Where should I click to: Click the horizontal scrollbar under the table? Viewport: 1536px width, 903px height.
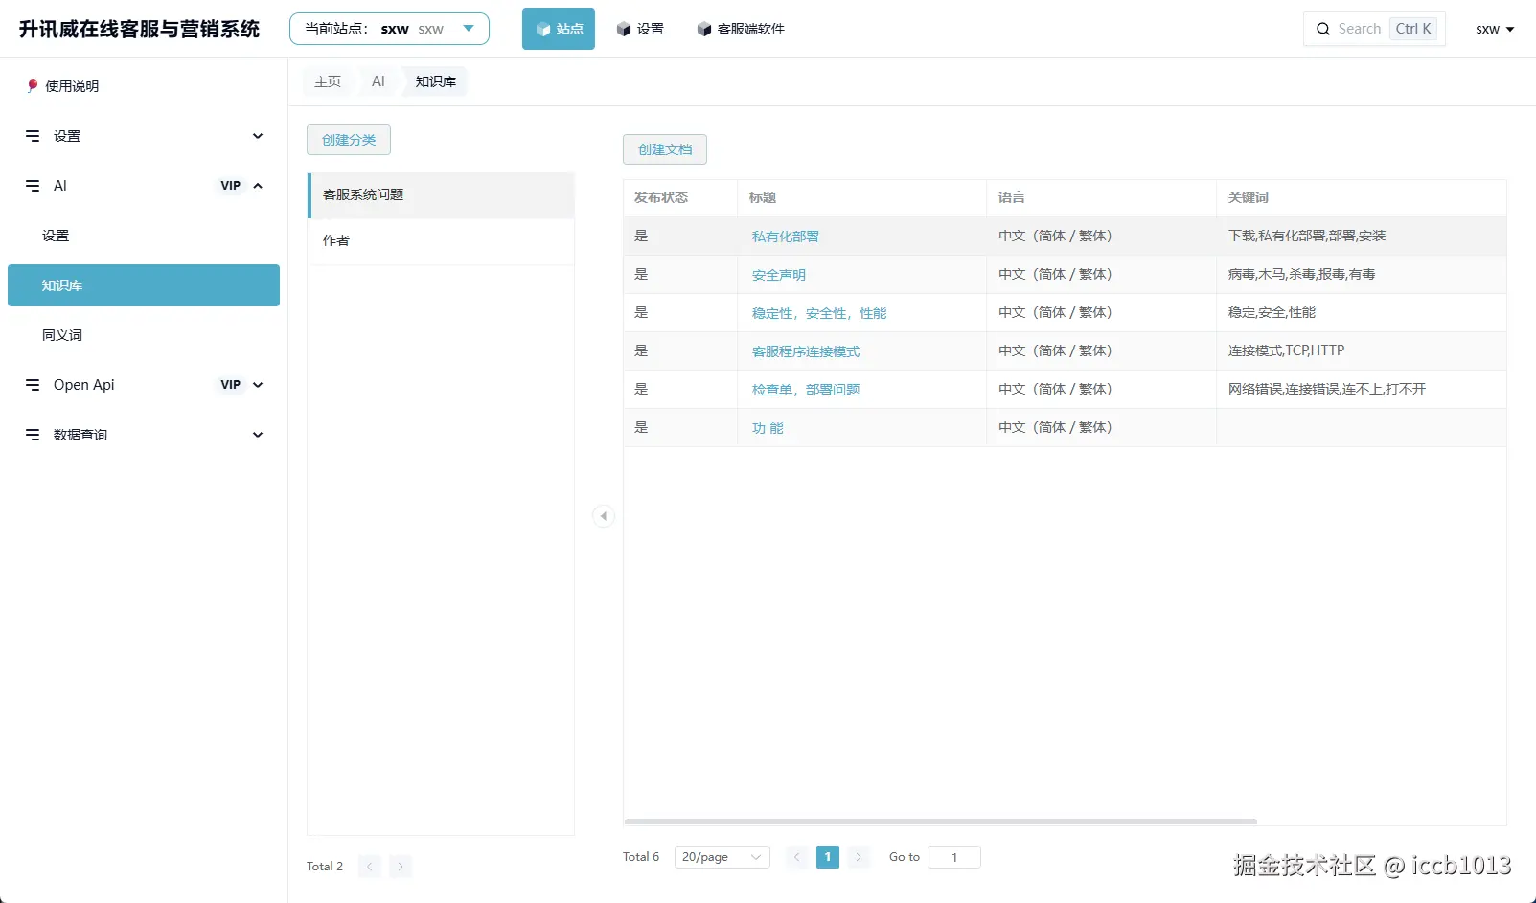(940, 822)
